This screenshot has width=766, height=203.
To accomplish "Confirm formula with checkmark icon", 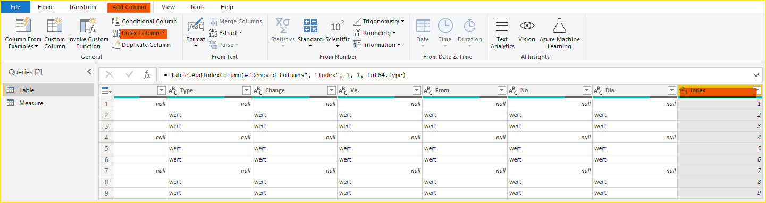I will pyautogui.click(x=129, y=75).
